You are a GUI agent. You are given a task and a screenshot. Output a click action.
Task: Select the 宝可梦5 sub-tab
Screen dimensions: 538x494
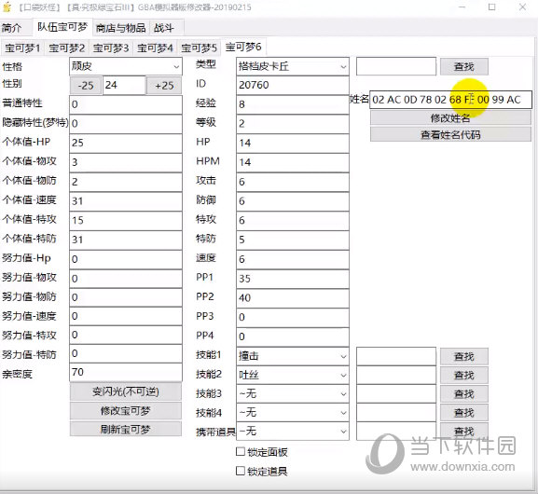point(199,48)
